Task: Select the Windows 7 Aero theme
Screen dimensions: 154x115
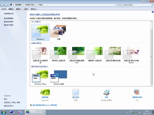Action: coord(40,32)
